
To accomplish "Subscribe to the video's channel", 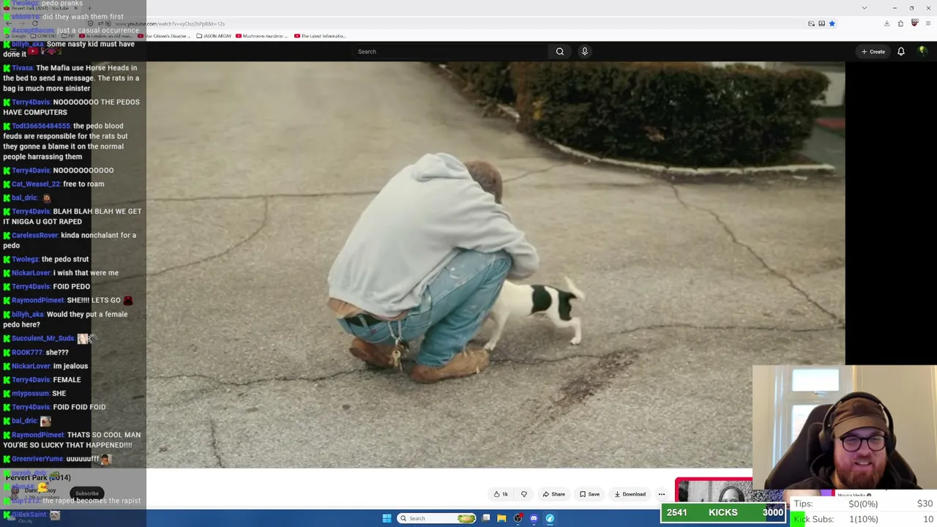I will pos(86,493).
